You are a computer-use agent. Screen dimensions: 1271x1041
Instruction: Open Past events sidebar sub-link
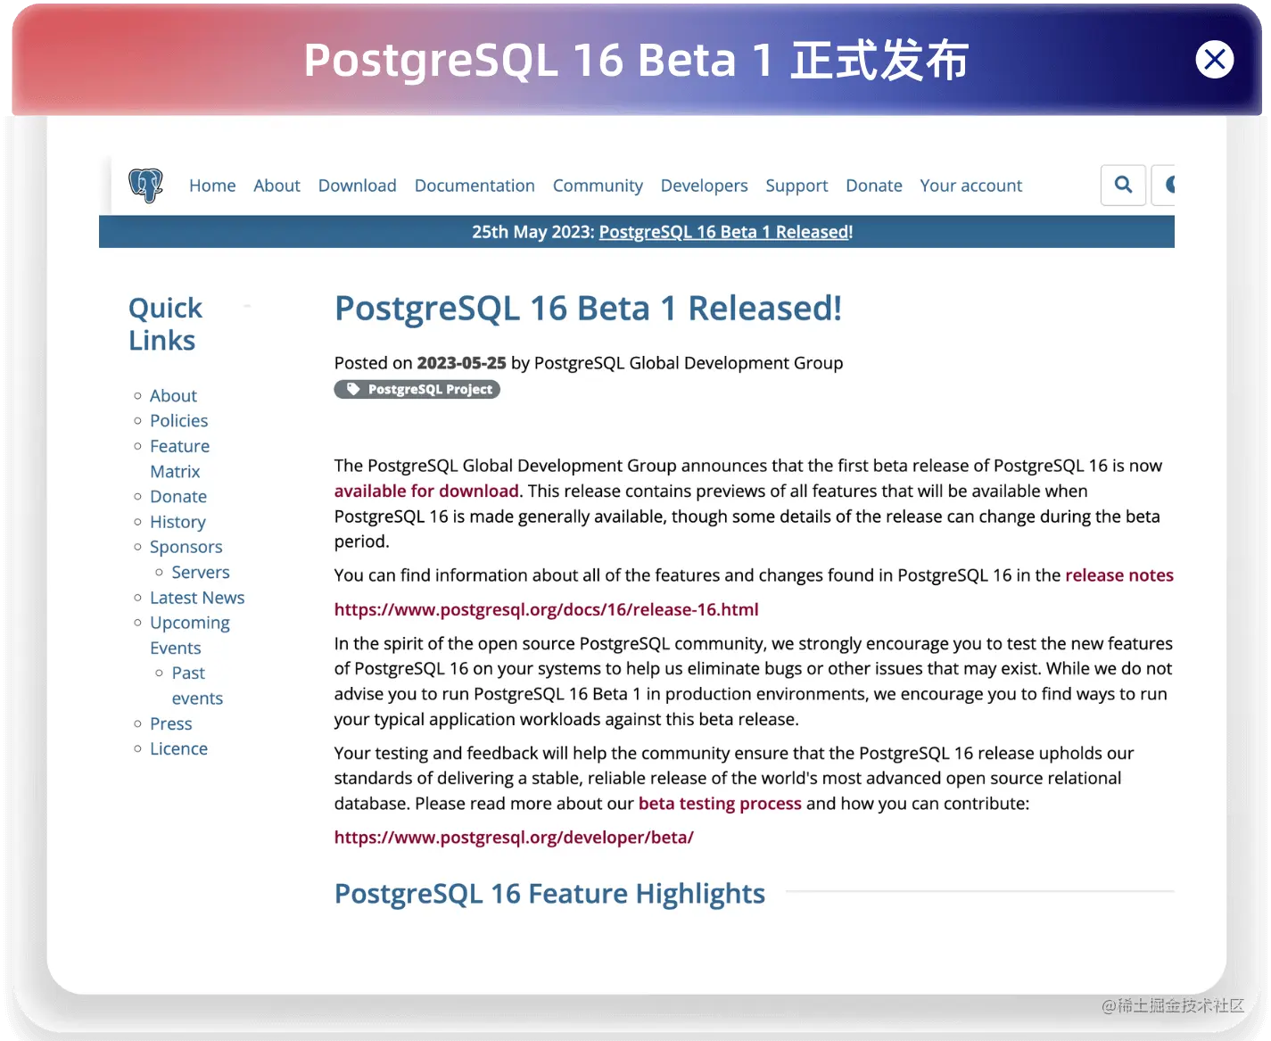[197, 686]
